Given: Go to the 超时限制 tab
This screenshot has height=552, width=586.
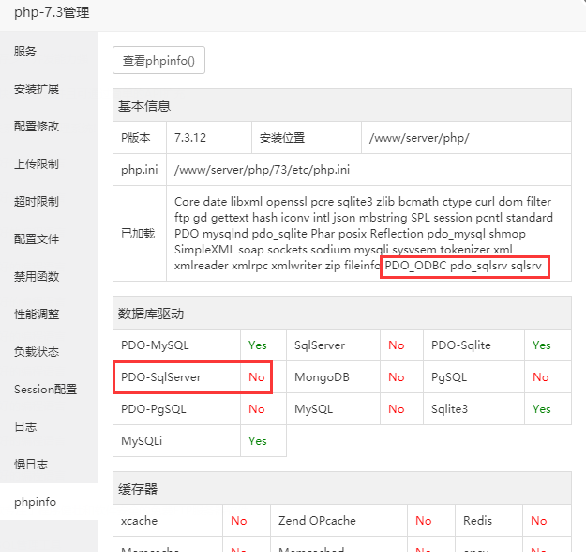Looking at the screenshot, I should 49,201.
